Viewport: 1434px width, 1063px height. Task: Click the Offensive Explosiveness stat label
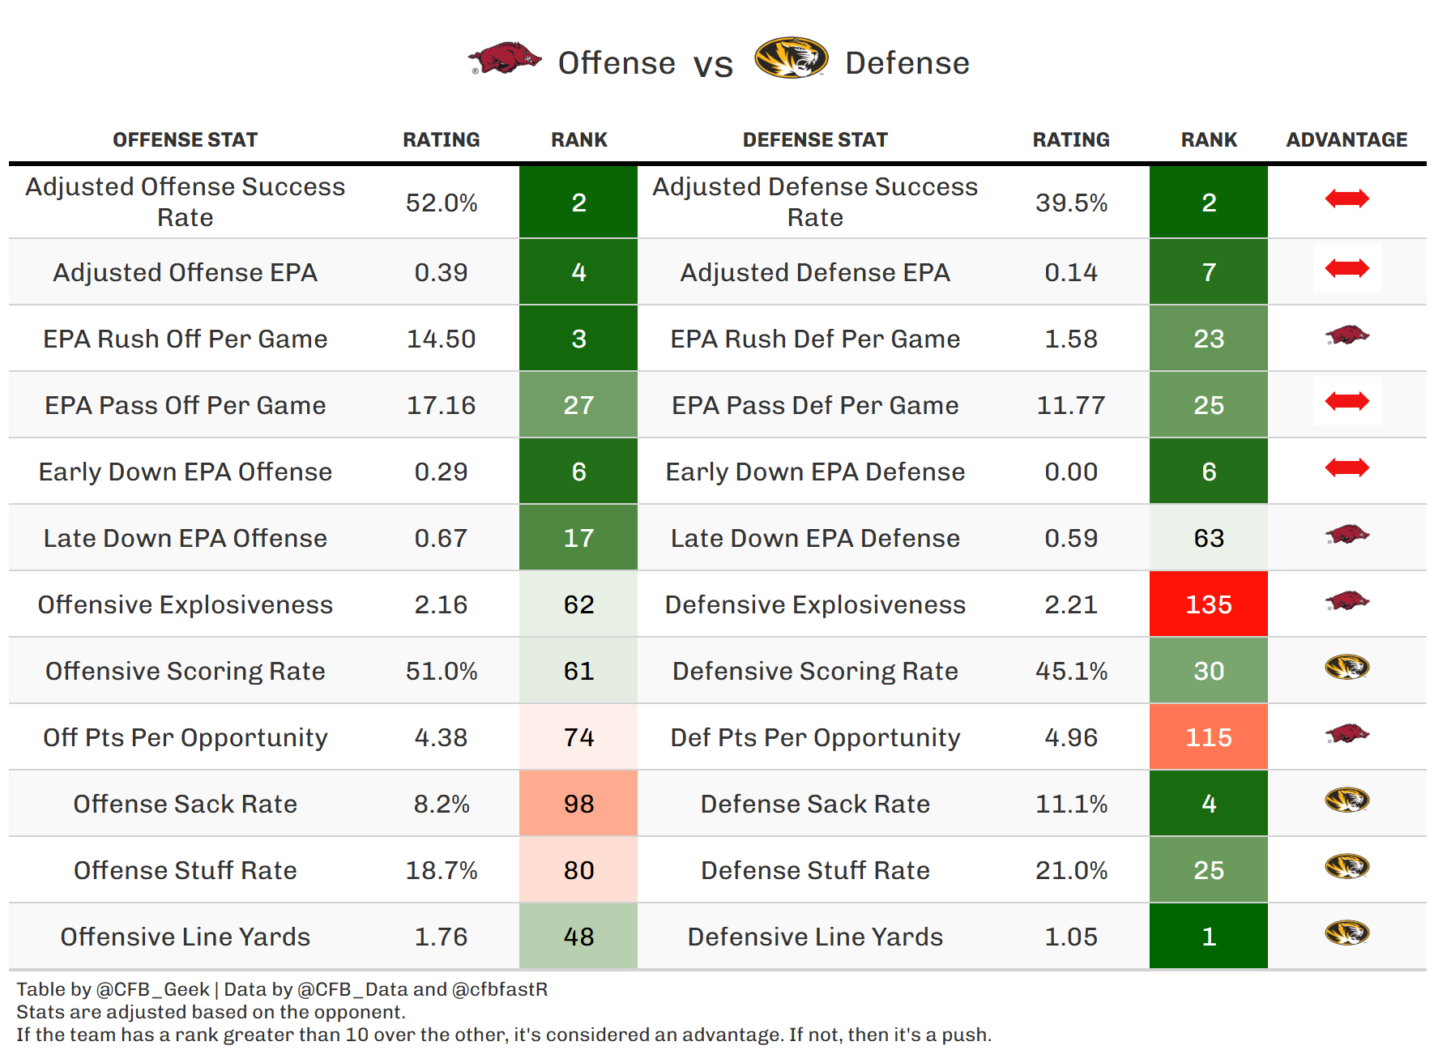point(185,604)
